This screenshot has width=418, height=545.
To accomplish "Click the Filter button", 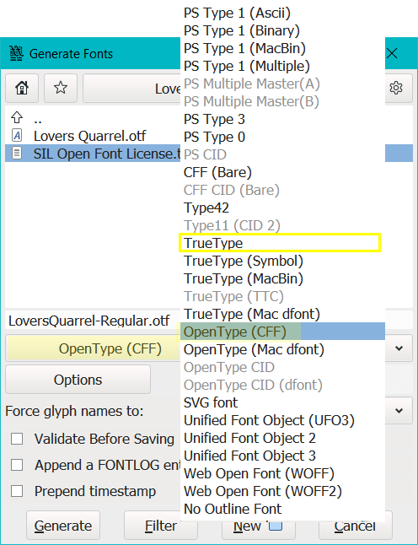I will coord(161,526).
